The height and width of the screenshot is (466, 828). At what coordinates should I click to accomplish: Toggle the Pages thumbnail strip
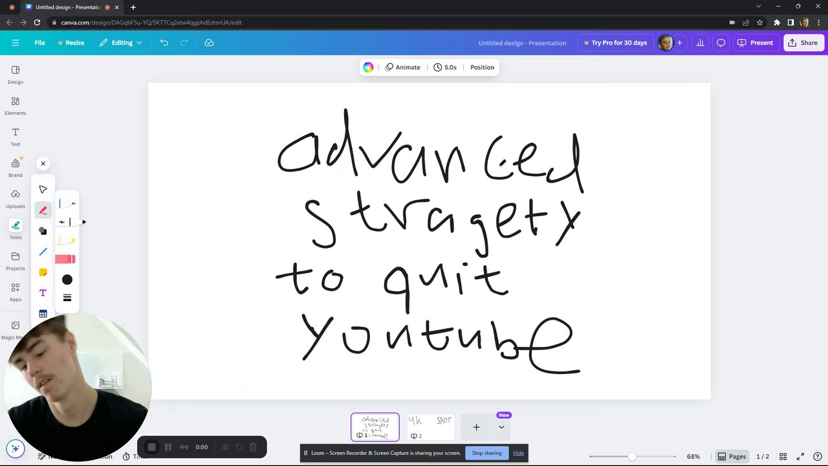tap(732, 456)
